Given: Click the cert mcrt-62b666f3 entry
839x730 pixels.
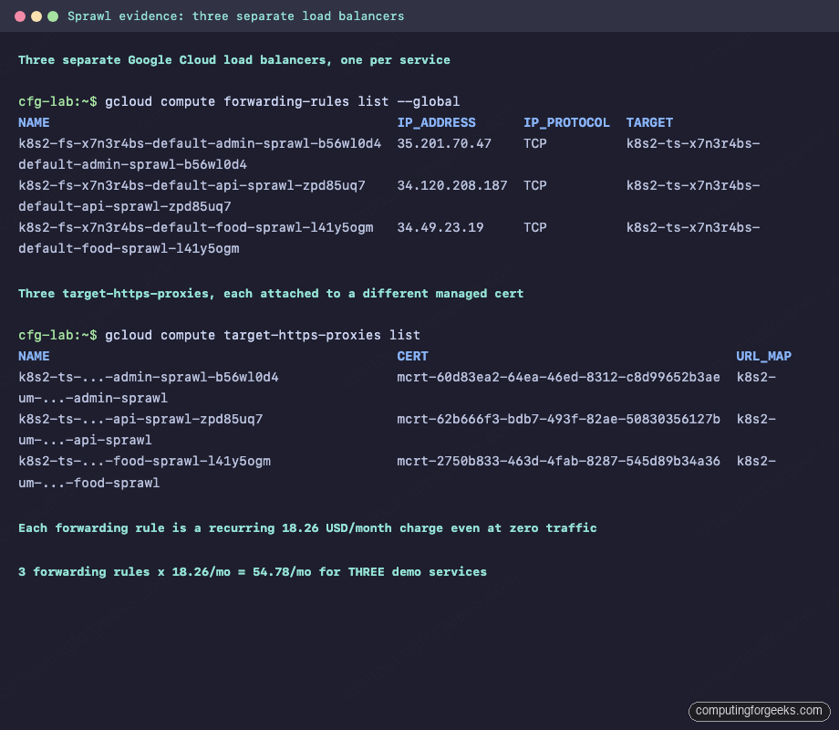Looking at the screenshot, I should [558, 419].
